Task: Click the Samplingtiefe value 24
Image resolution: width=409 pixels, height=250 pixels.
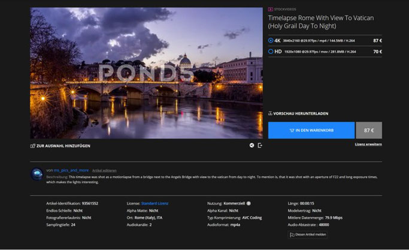Action: tap(73, 225)
